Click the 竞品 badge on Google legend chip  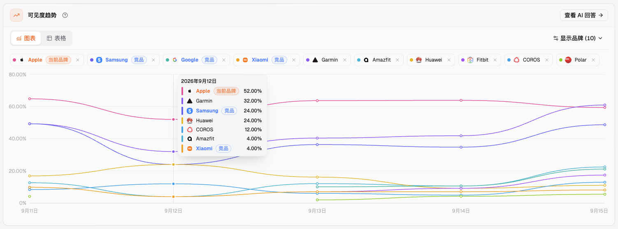tap(209, 60)
